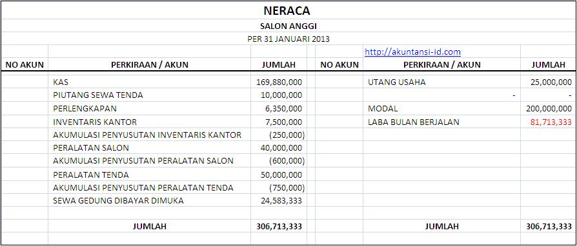Select the SALON ANGGI subtitle cell
577x246 pixels.
(x=288, y=26)
